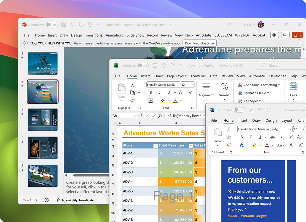The width and height of the screenshot is (306, 222).
Task: Select the Format Painter in Excel's Clipboard group
Action: pos(132,100)
